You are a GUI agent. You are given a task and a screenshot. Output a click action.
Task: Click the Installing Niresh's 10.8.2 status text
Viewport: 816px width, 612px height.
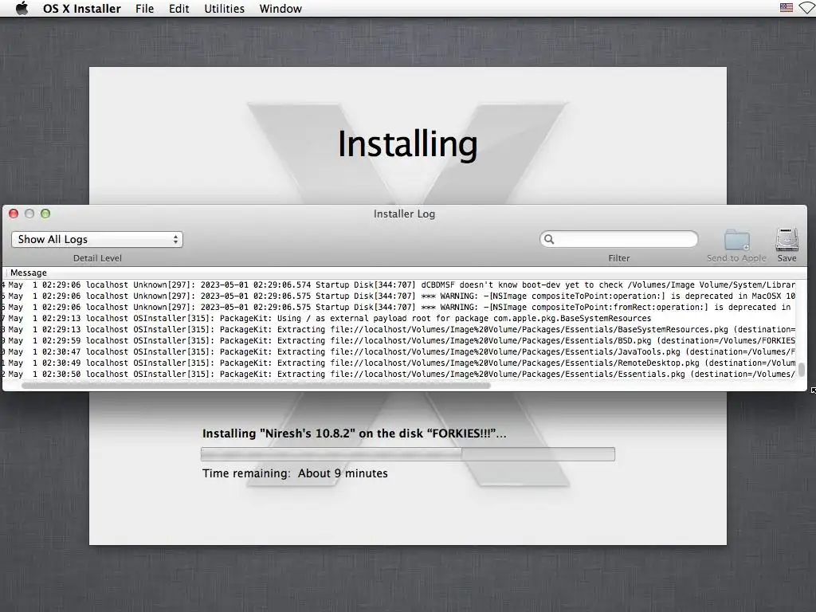coord(354,433)
